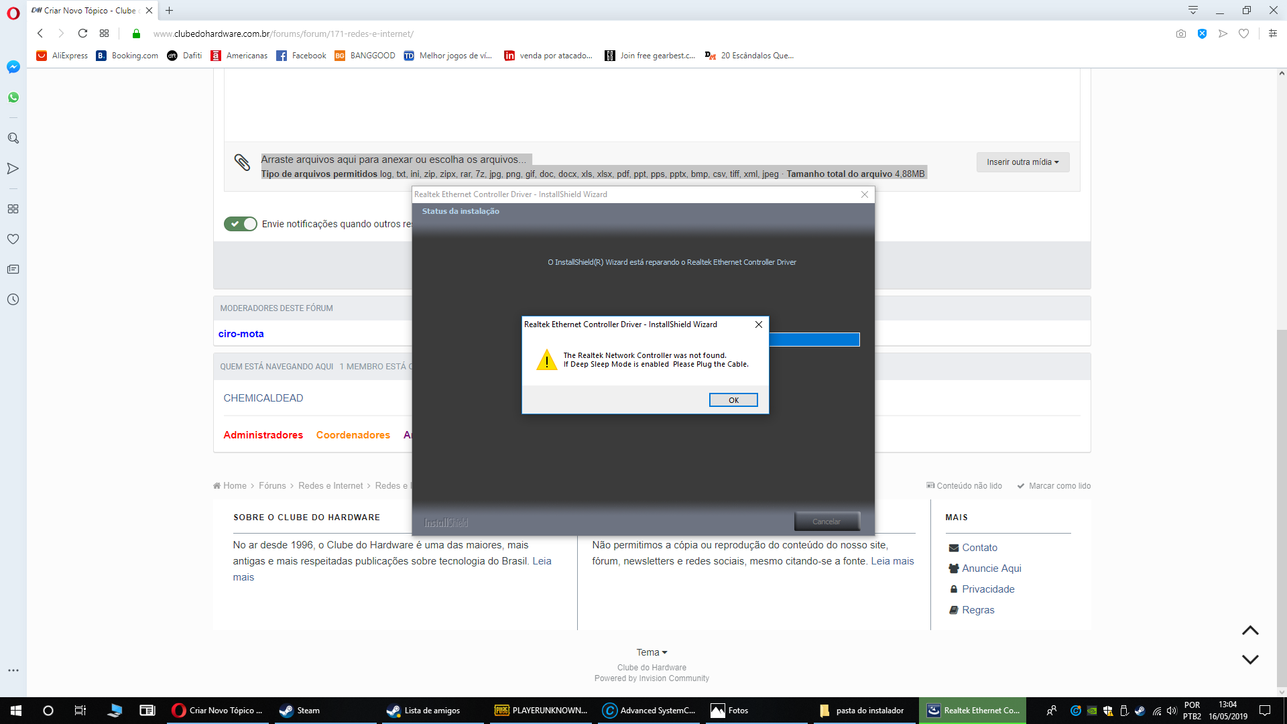Open ad blocker shield icon
This screenshot has height=724, width=1287.
tap(1202, 34)
